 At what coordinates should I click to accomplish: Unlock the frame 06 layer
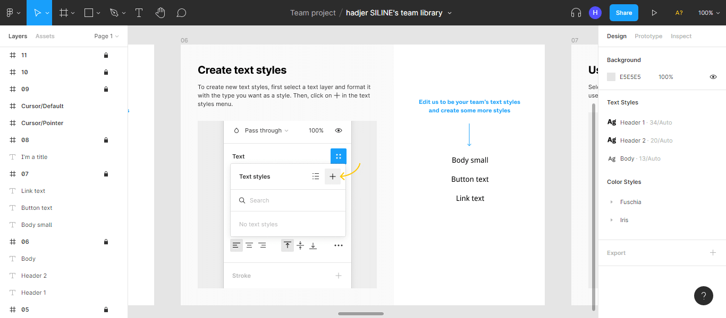(x=106, y=242)
